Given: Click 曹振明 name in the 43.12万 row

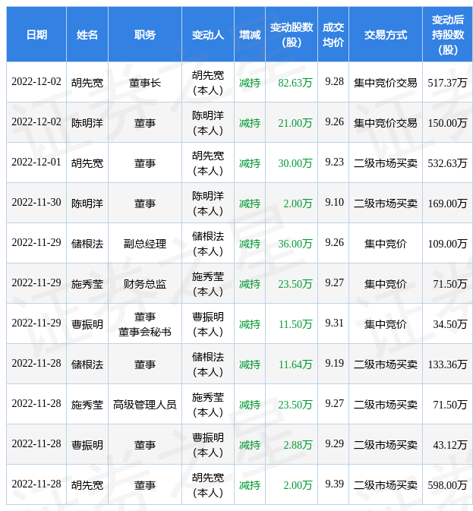Looking at the screenshot, I should pos(87,445).
